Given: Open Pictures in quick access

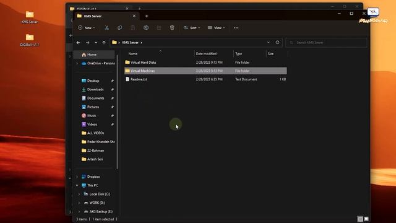Looking at the screenshot, I should 90,107.
